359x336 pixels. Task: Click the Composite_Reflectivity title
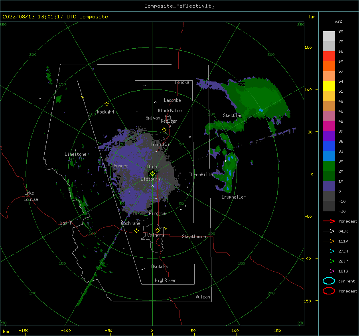pos(179,6)
